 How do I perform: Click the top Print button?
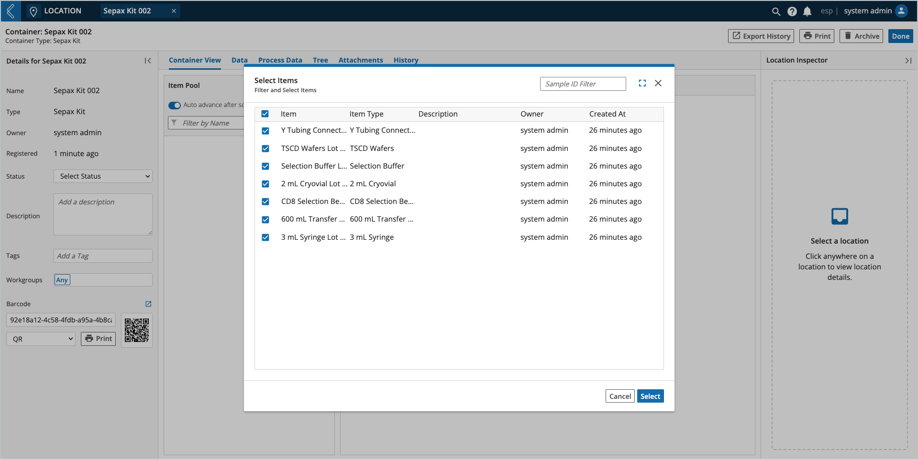tap(817, 36)
